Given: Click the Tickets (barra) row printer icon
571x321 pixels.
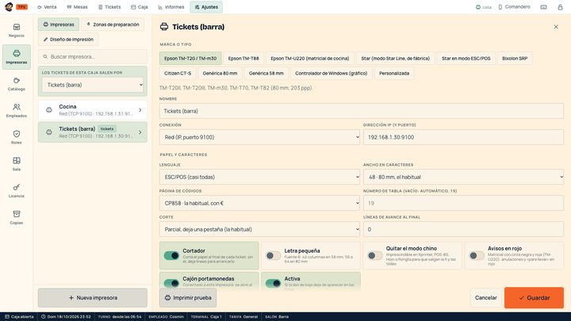Looking at the screenshot, I should coord(49,132).
